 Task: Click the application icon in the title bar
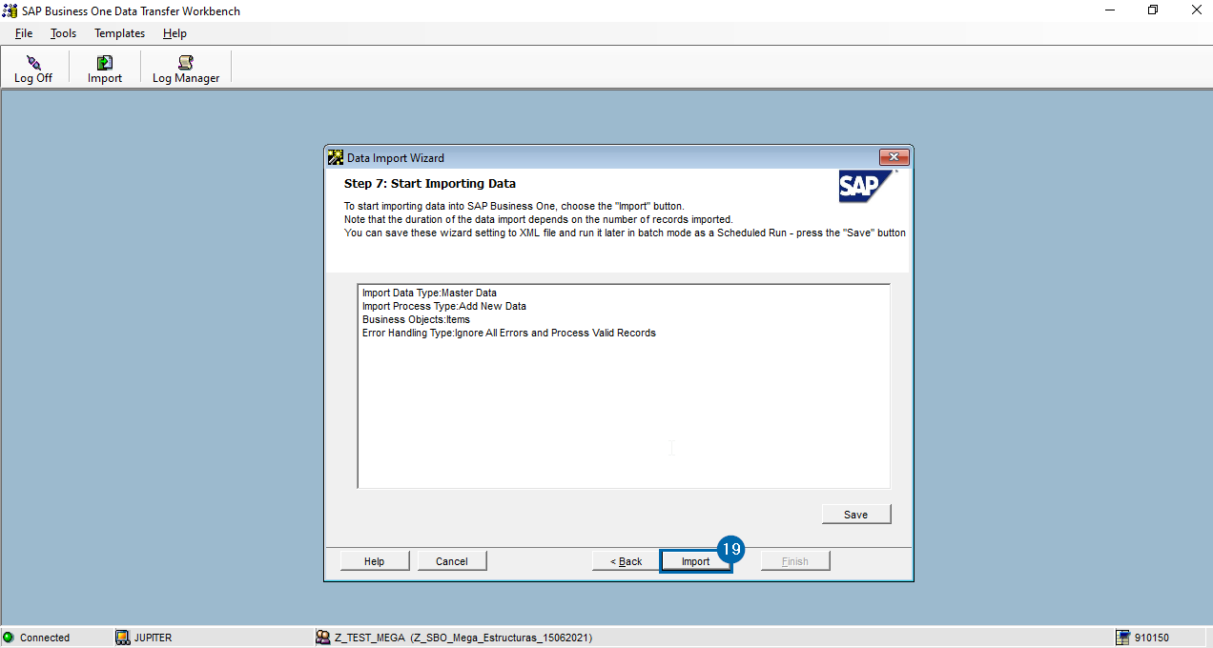(x=10, y=11)
